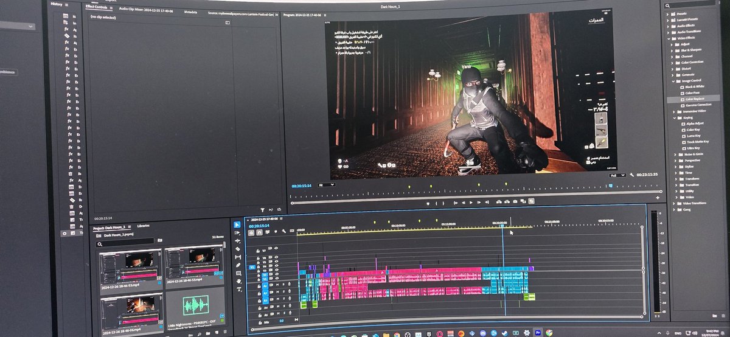Viewport: 730px width, 337px height.
Task: Step forward one frame in Program monitor
Action: 479,201
